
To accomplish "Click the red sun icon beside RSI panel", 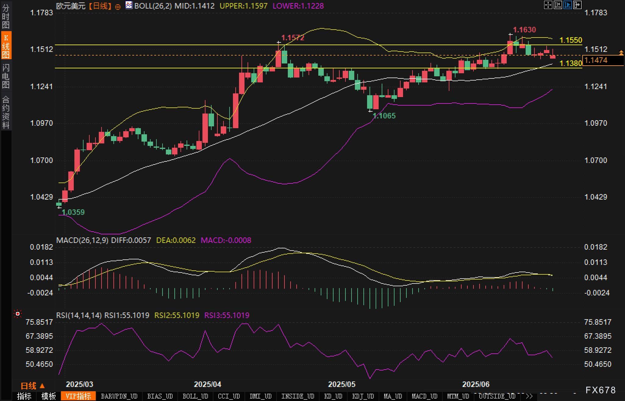I will pyautogui.click(x=18, y=314).
